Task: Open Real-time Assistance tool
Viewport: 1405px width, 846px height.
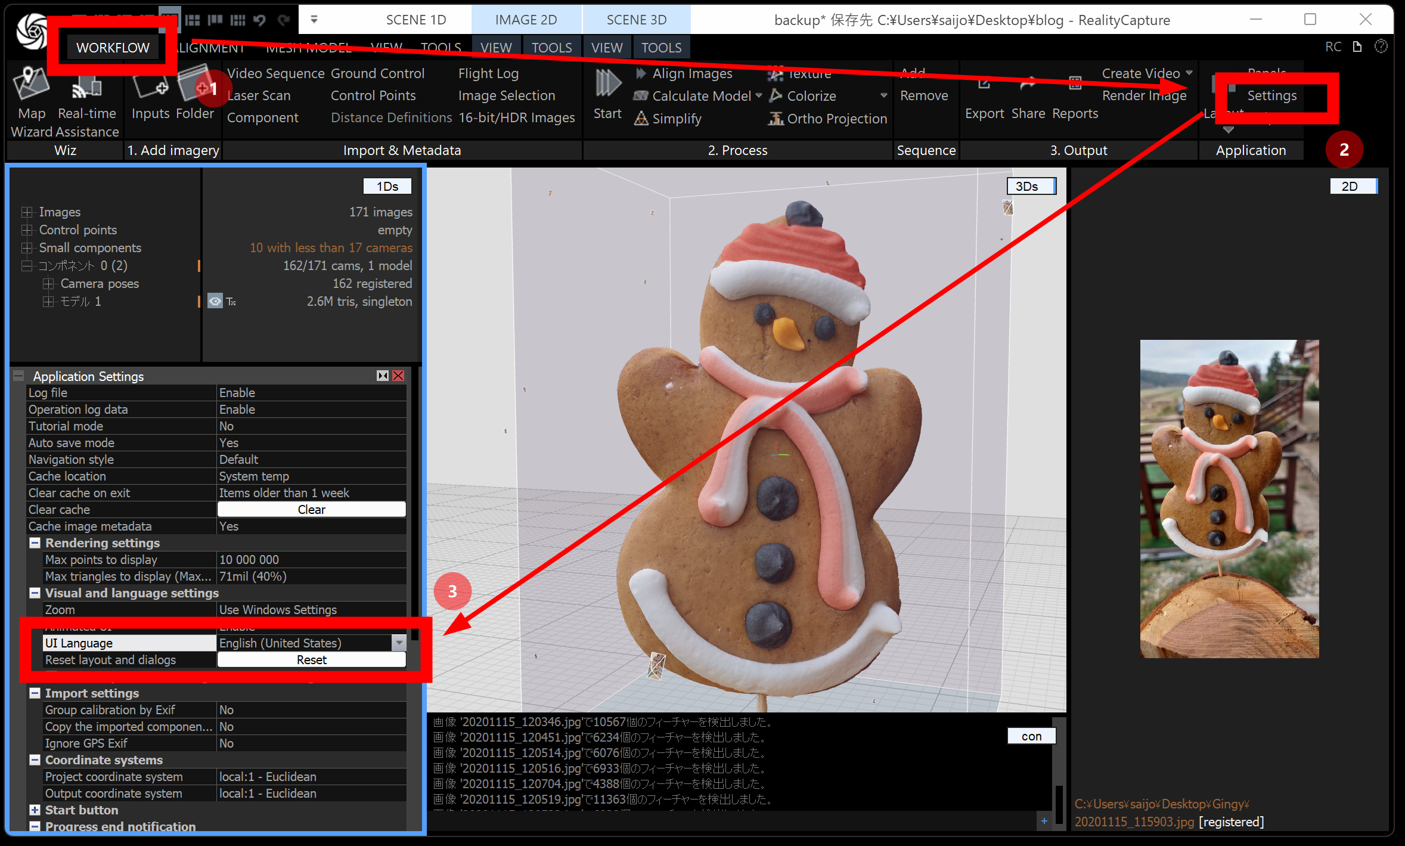Action: tap(87, 88)
